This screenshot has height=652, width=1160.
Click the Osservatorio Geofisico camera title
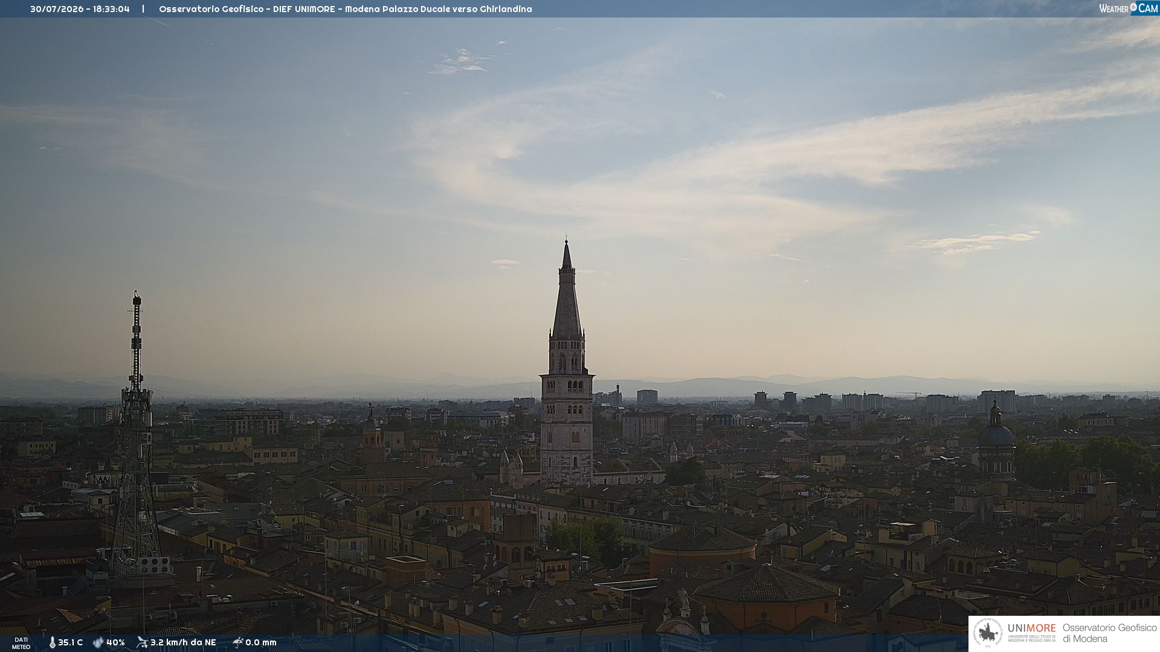346,9
